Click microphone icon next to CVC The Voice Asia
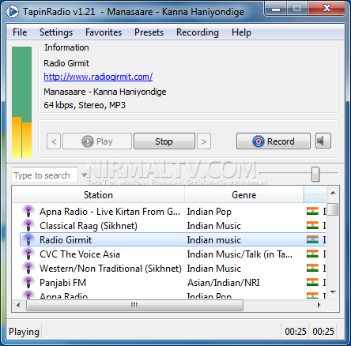Screen dimensions: 351x346 coord(28,254)
